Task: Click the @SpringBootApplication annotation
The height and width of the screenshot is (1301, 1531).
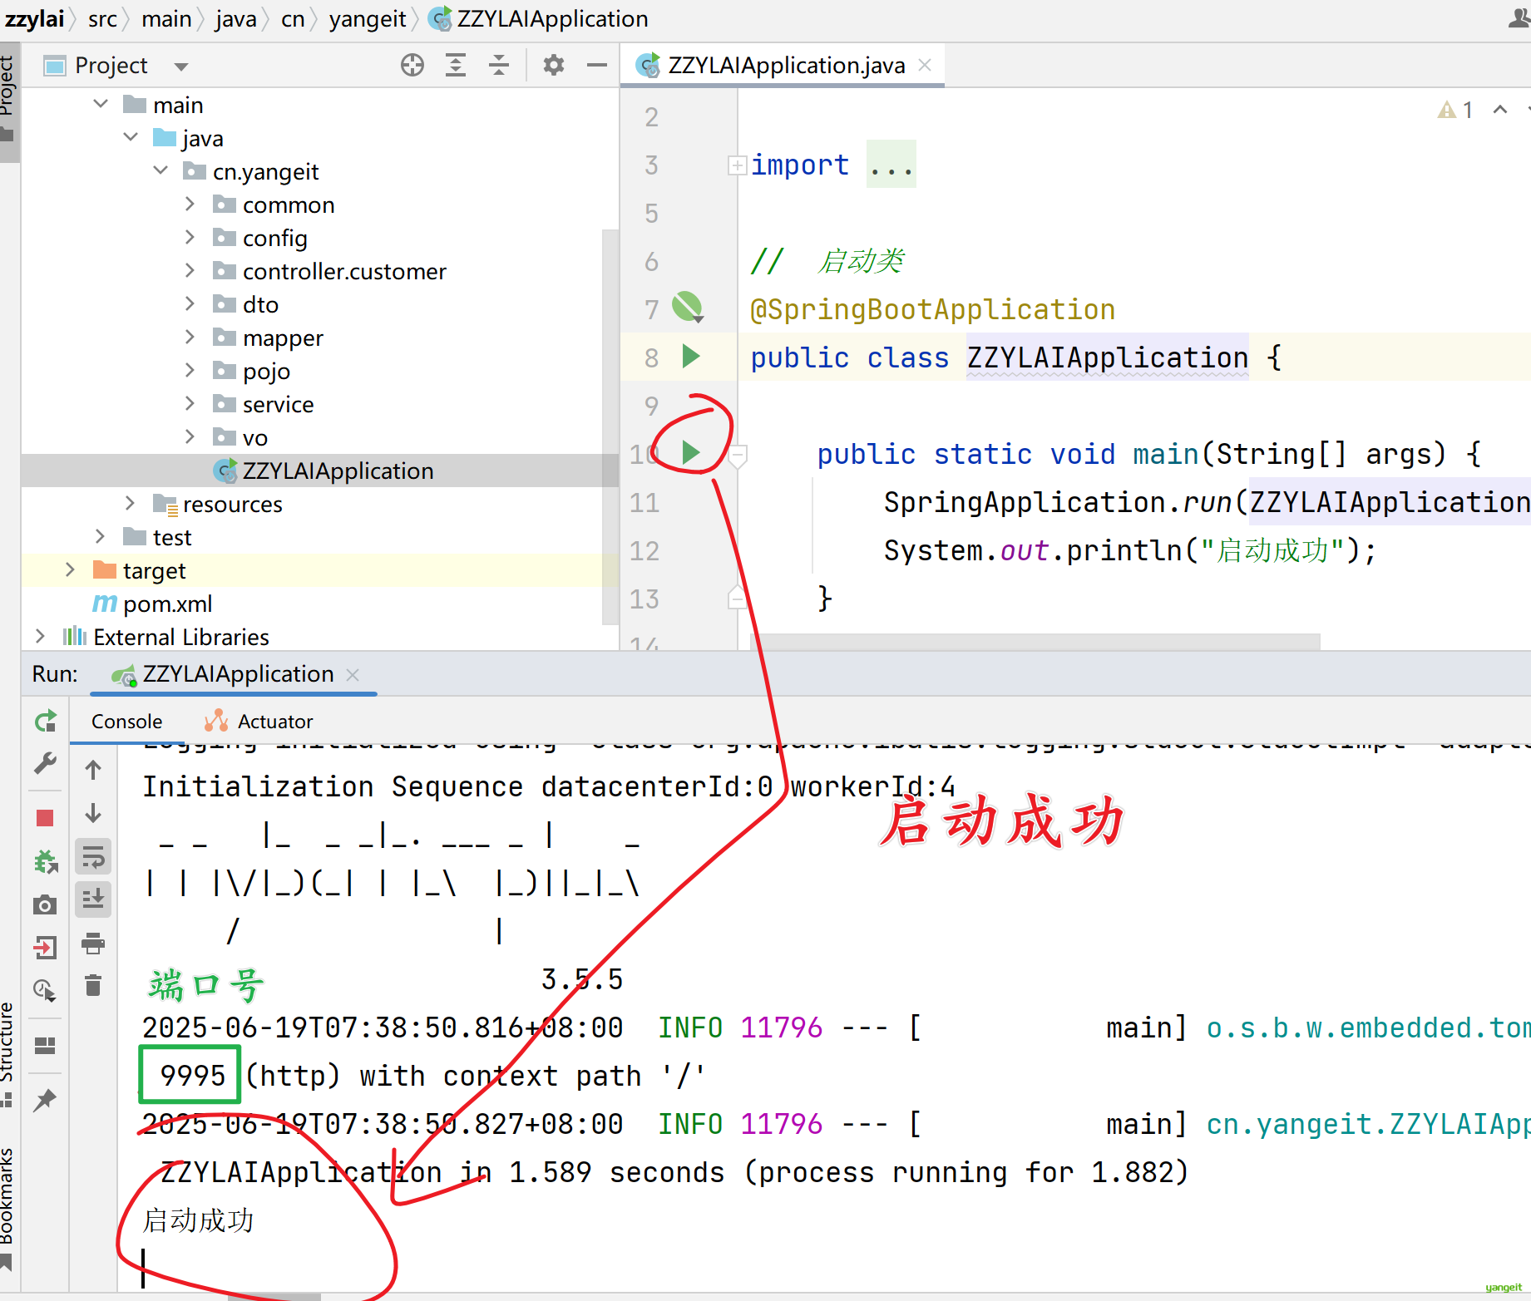Action: coord(932,310)
